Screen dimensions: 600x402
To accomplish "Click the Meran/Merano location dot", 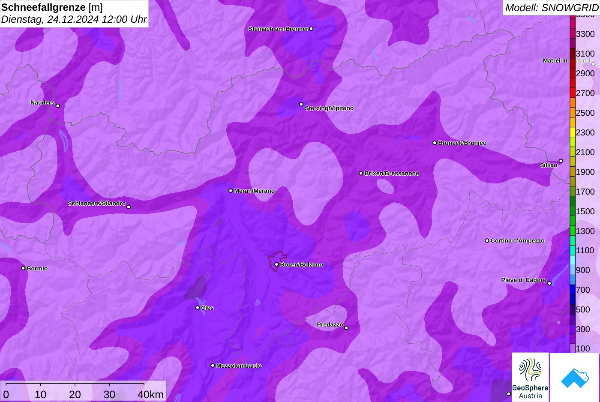I will tap(231, 191).
